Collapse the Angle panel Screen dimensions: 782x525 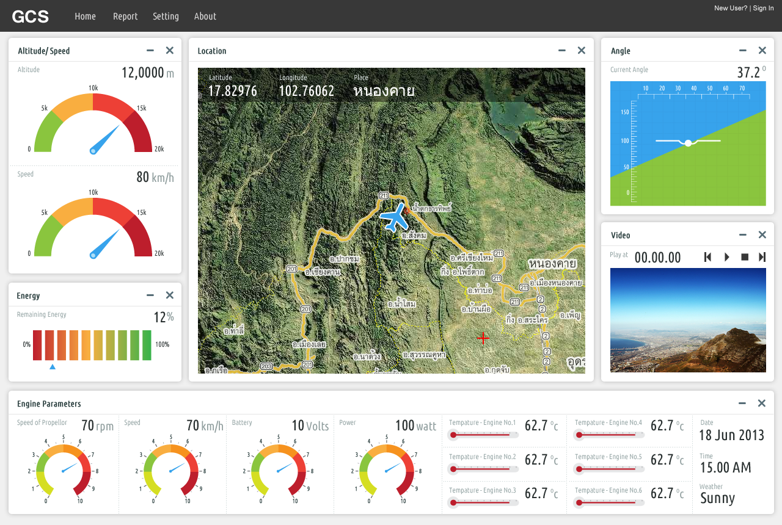point(743,51)
